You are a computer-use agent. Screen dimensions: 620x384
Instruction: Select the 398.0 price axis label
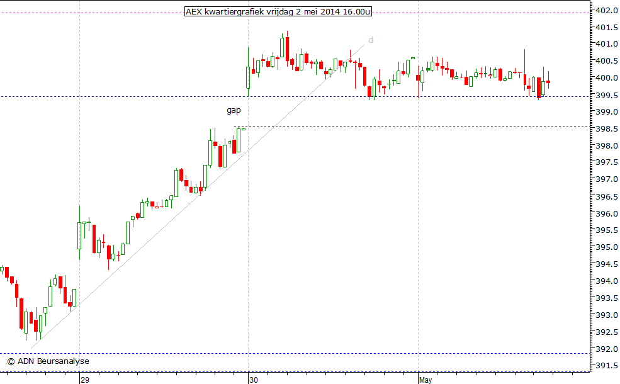point(607,146)
